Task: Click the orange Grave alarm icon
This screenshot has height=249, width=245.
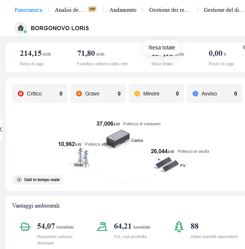Action: click(79, 94)
